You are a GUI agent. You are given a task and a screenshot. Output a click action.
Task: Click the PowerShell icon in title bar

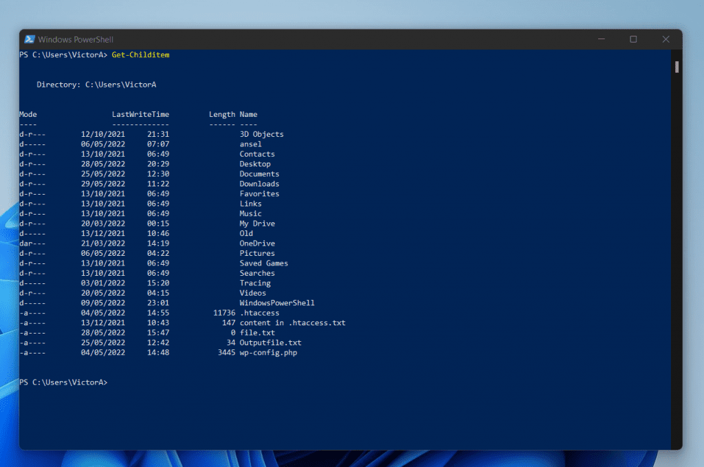tap(30, 39)
